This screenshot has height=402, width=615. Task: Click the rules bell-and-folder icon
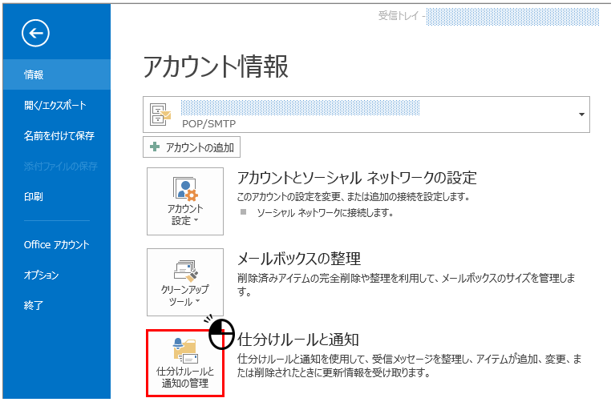click(185, 351)
